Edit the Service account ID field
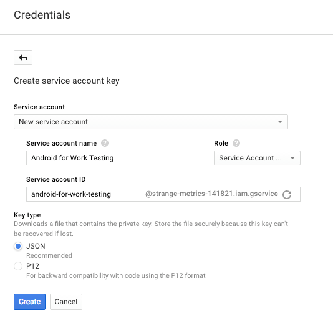Image resolution: width=333 pixels, height=316 pixels. [85, 194]
